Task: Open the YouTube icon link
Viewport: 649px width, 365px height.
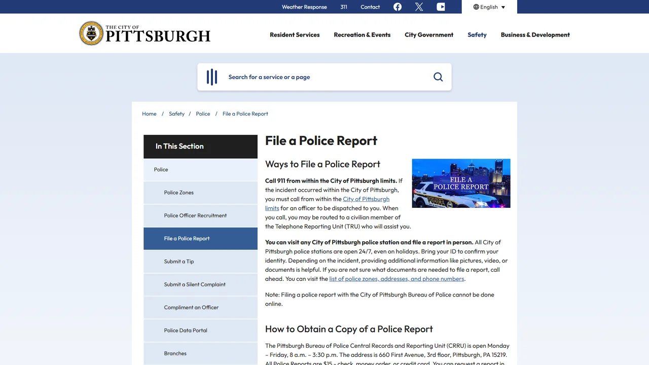Action: (x=441, y=7)
